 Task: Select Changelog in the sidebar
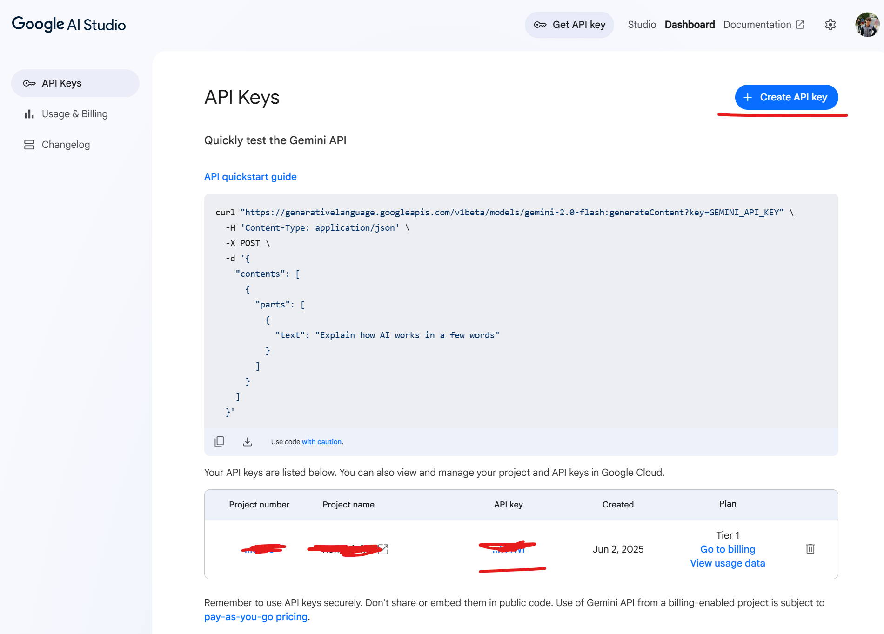[75, 145]
